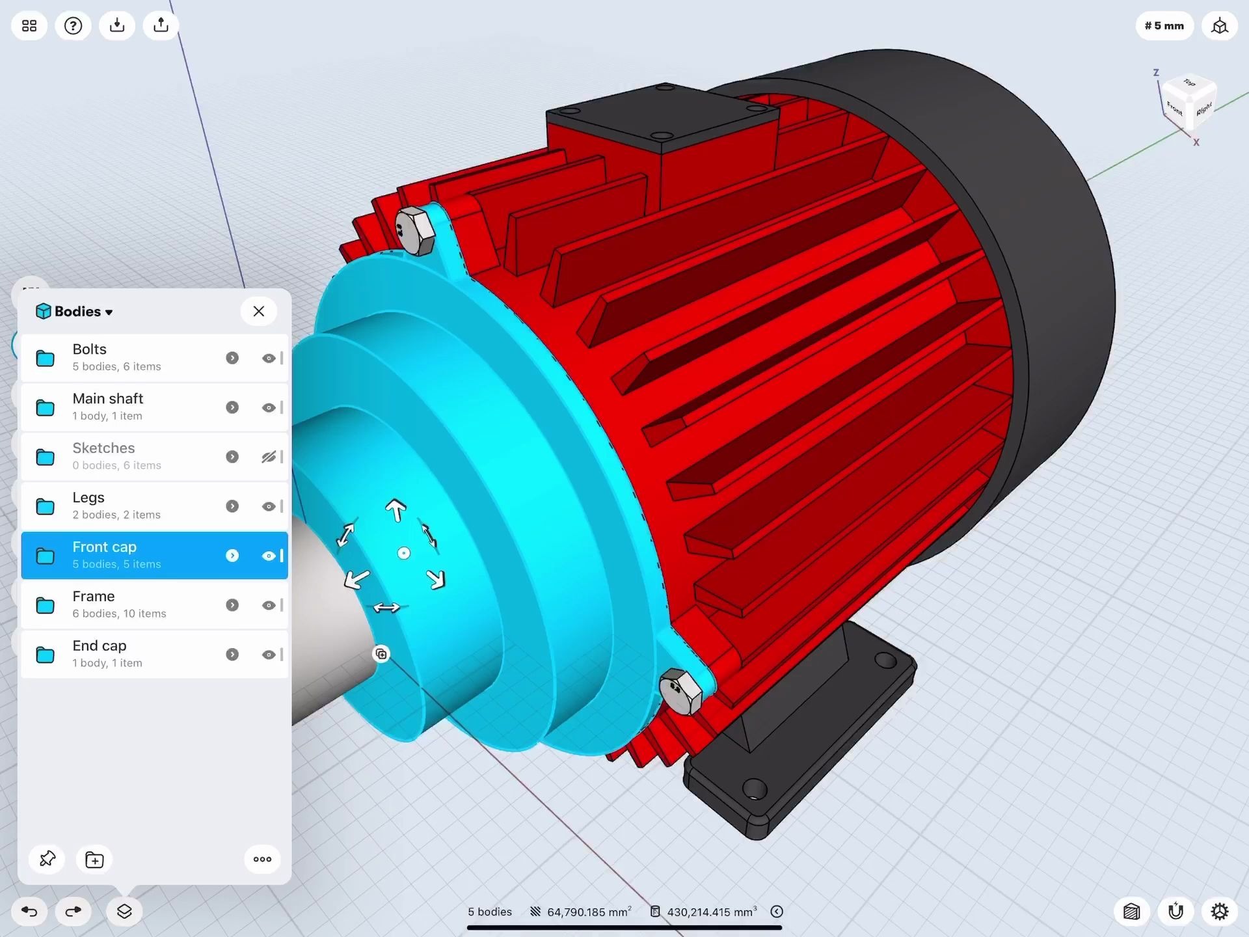Open settings via the gear icon

click(x=1220, y=911)
